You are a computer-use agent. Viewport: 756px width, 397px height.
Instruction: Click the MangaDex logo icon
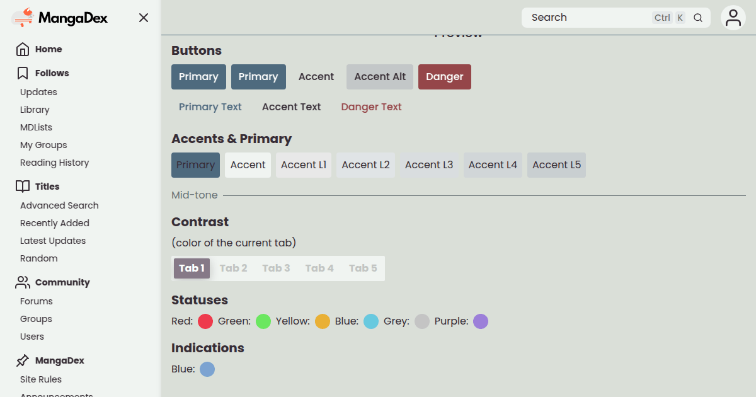click(23, 18)
